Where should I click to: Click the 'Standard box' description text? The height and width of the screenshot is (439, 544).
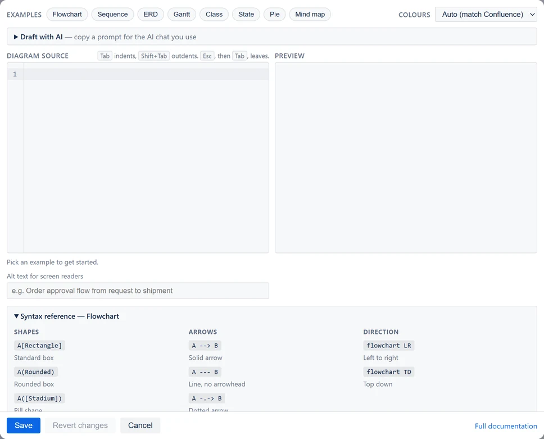(x=34, y=358)
